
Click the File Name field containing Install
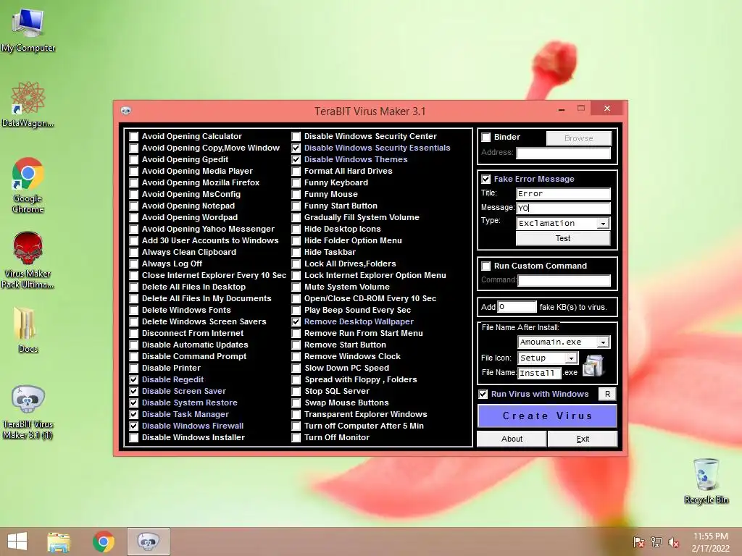click(x=539, y=373)
